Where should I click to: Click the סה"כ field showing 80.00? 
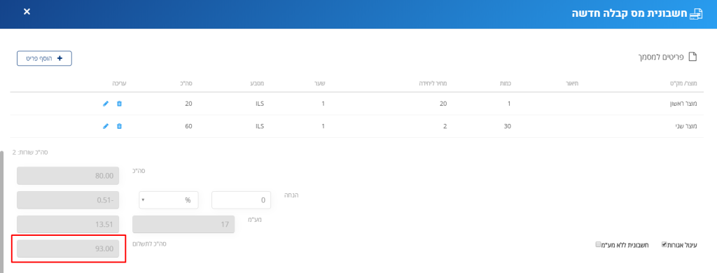pyautogui.click(x=68, y=176)
